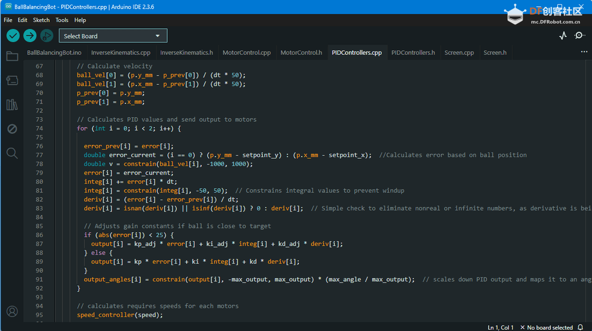The height and width of the screenshot is (331, 592).
Task: Click line number 86 in the gutter
Action: click(x=39, y=235)
